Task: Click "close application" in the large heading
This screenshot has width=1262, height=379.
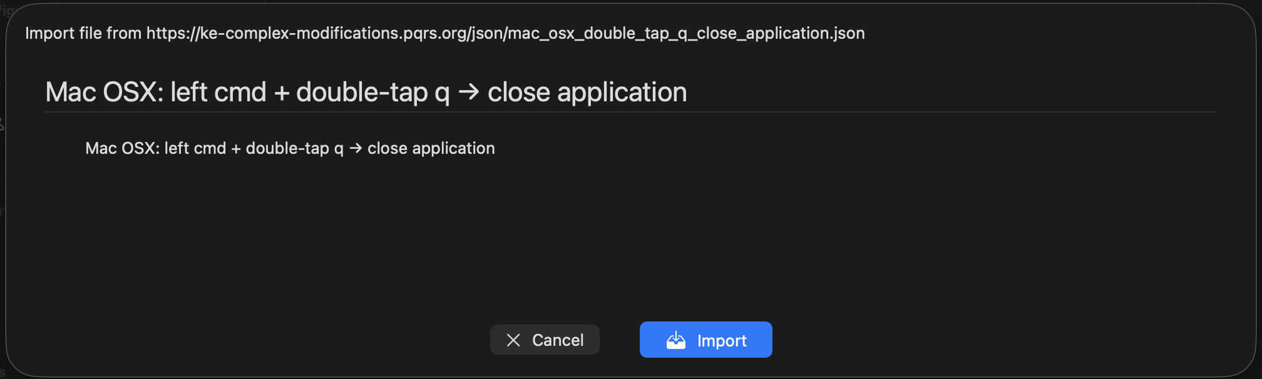Action: tap(587, 93)
